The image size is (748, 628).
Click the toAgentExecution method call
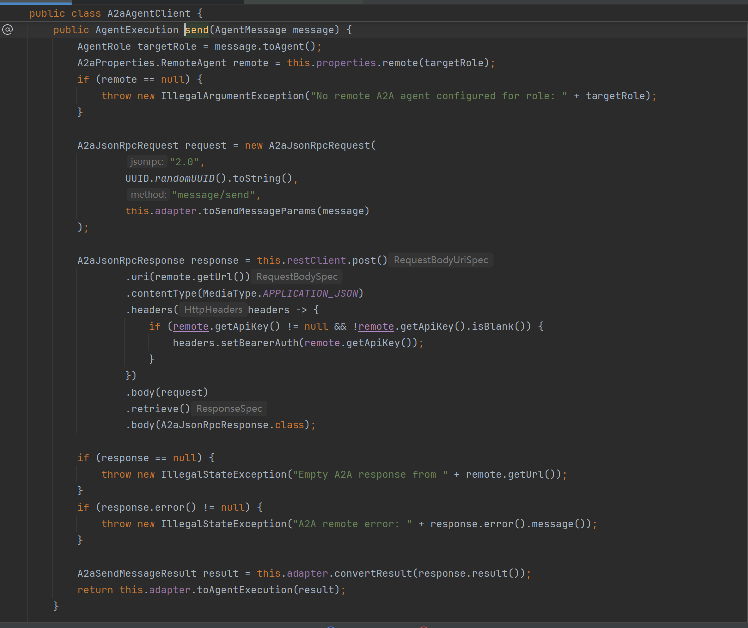pyautogui.click(x=245, y=590)
